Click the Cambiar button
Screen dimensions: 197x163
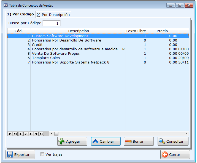106,141
